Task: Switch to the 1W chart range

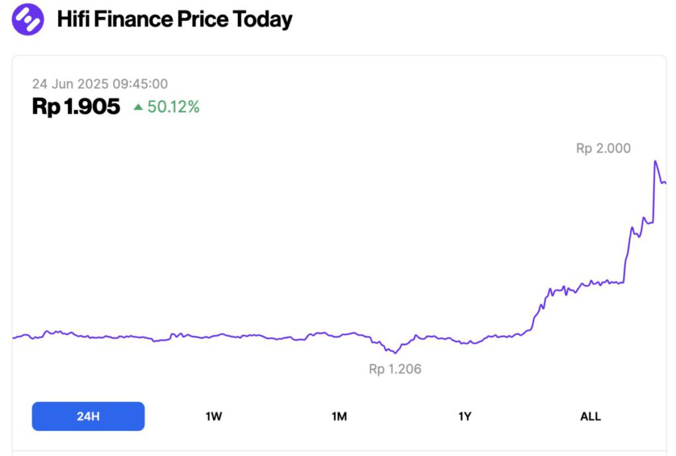Action: (x=213, y=416)
